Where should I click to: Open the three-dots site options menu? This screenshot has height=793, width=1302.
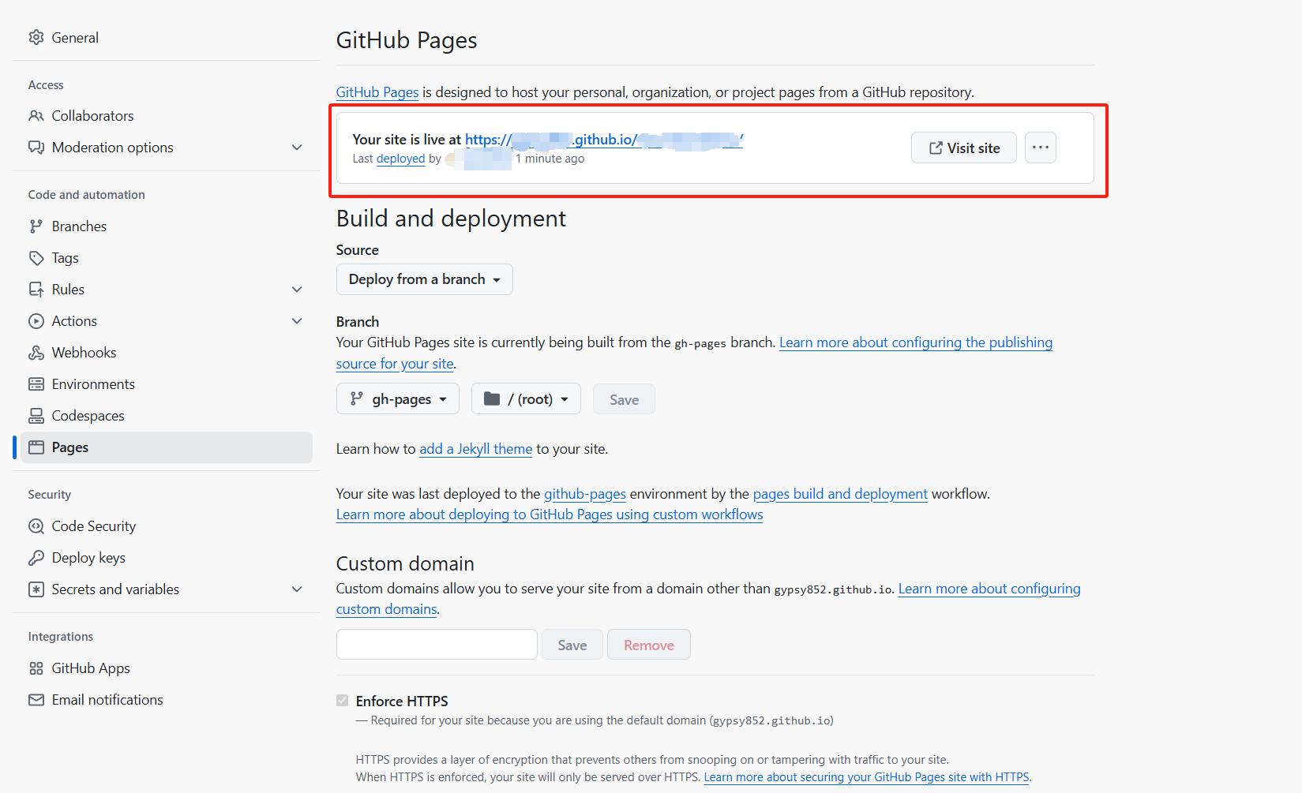(x=1041, y=148)
